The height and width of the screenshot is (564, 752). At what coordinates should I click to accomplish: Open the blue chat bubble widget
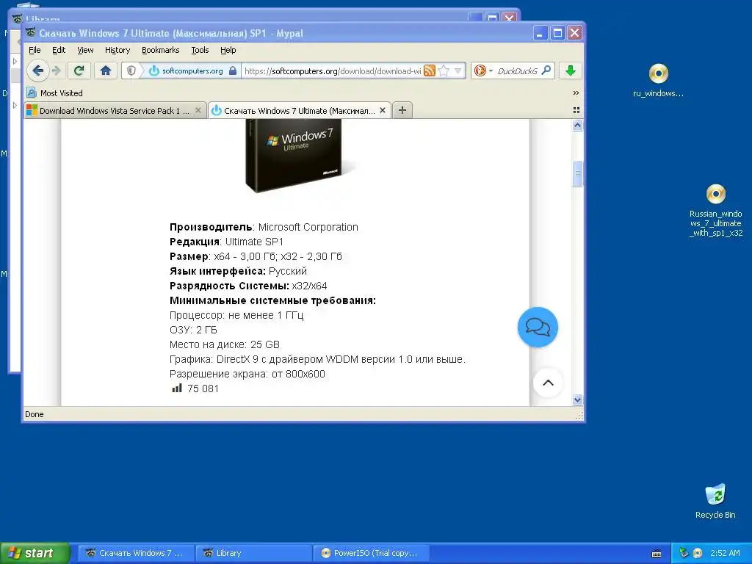pos(538,327)
